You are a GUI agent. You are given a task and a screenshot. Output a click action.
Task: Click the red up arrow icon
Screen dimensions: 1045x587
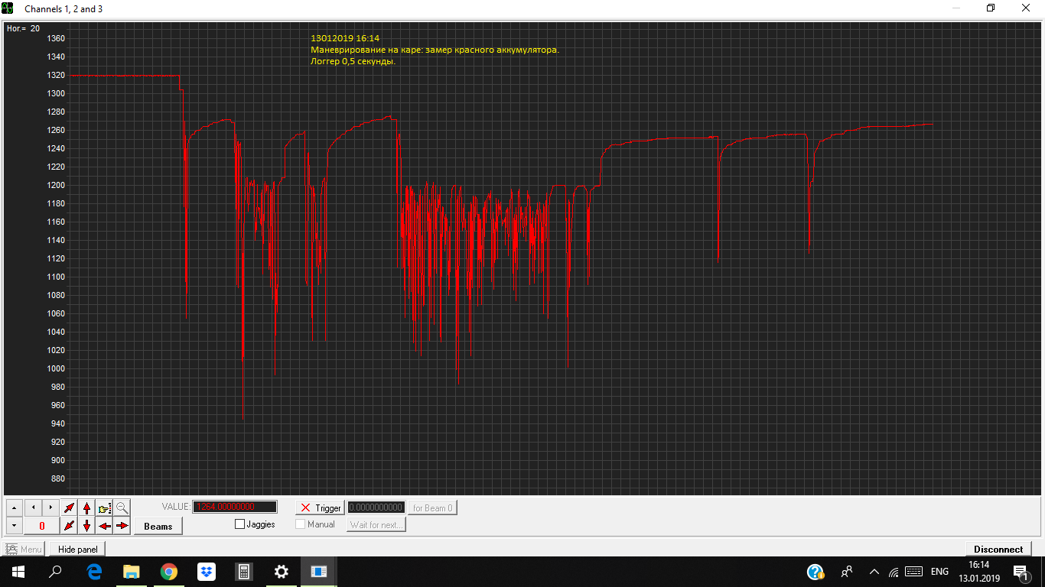tap(86, 508)
